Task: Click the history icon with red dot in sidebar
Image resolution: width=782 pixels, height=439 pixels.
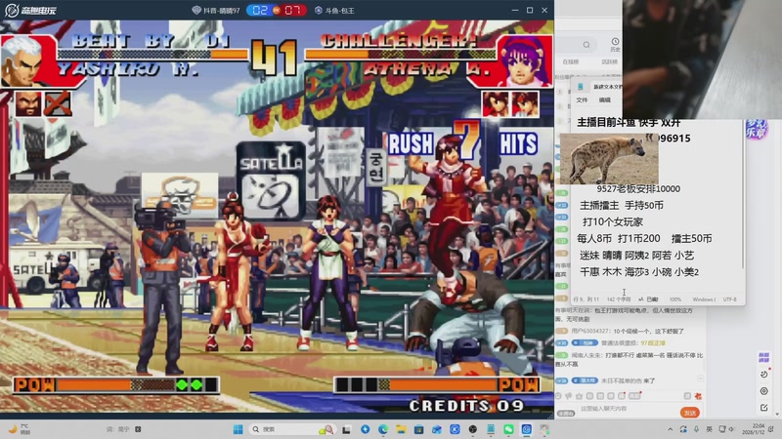Action: point(764,374)
